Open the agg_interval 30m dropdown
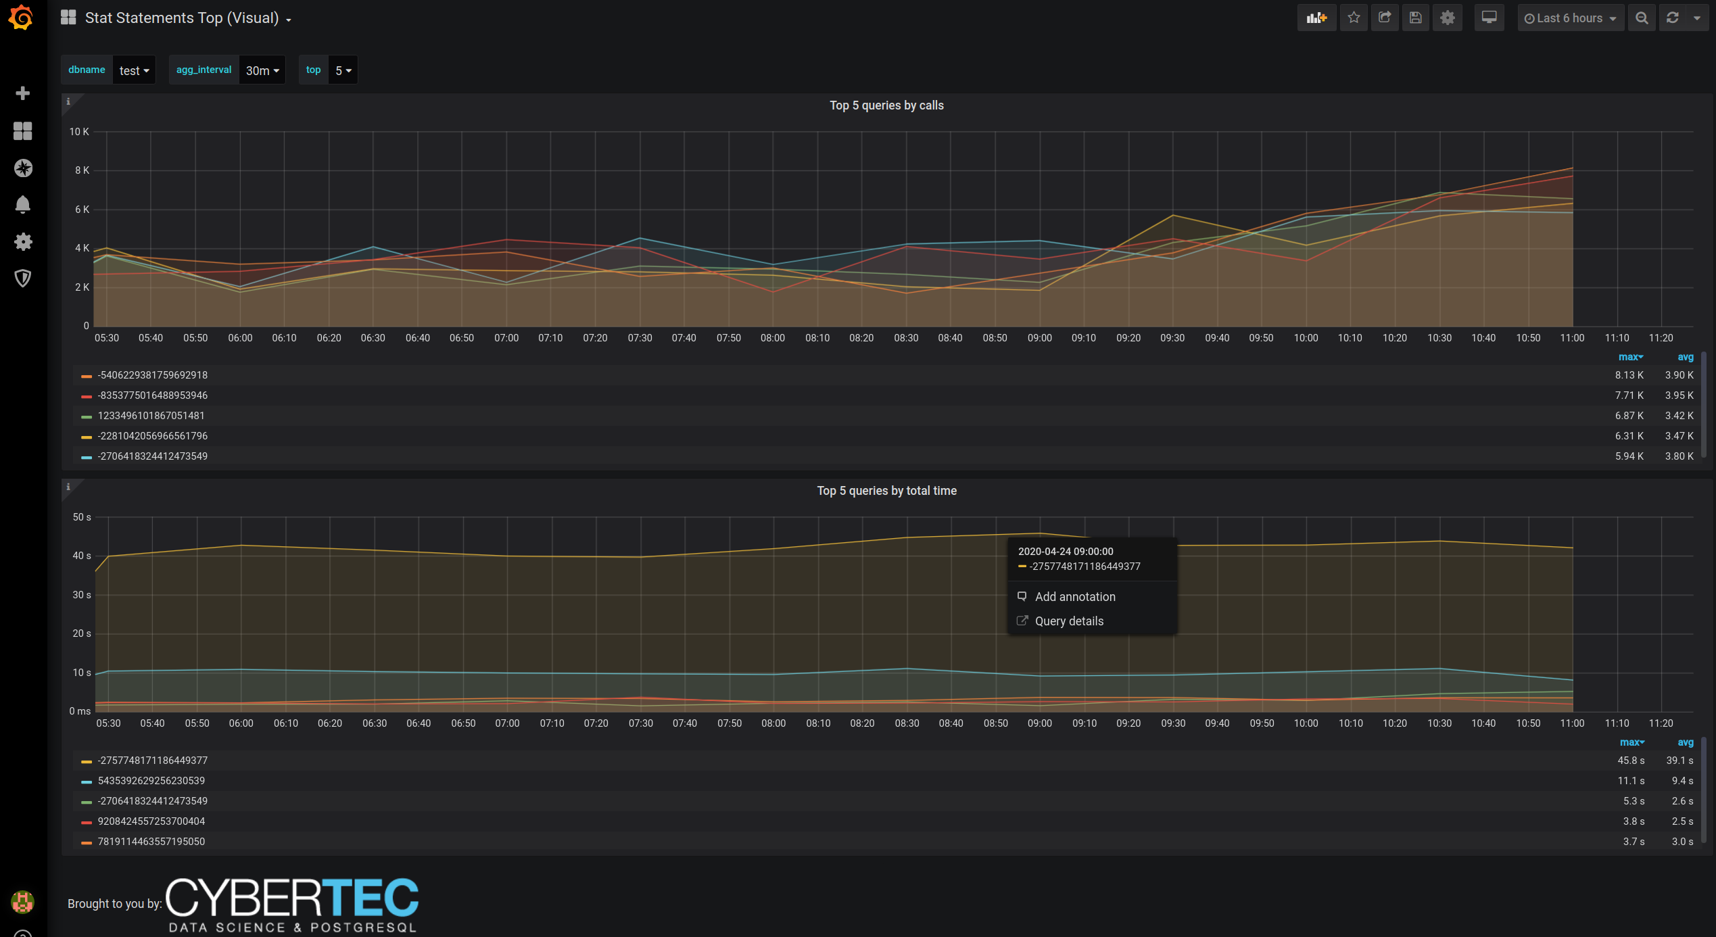 click(262, 70)
